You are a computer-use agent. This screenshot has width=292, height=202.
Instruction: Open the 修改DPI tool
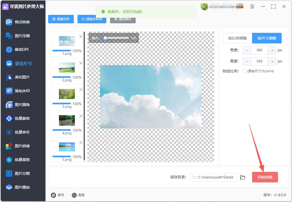pyautogui.click(x=17, y=50)
